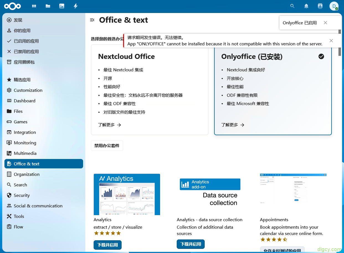The width and height of the screenshot is (344, 253).
Task: Choose the Nextcloud Office suite card
Action: pyautogui.click(x=150, y=90)
